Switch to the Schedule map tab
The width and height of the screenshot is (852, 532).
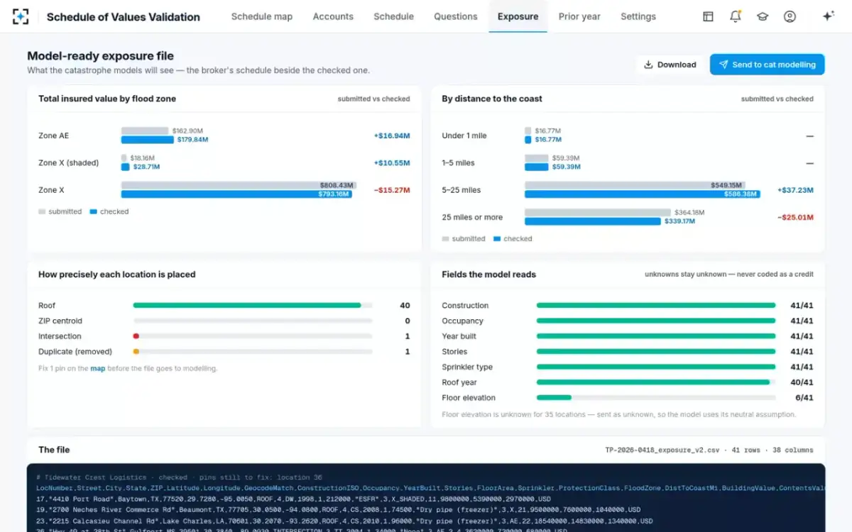pos(262,16)
